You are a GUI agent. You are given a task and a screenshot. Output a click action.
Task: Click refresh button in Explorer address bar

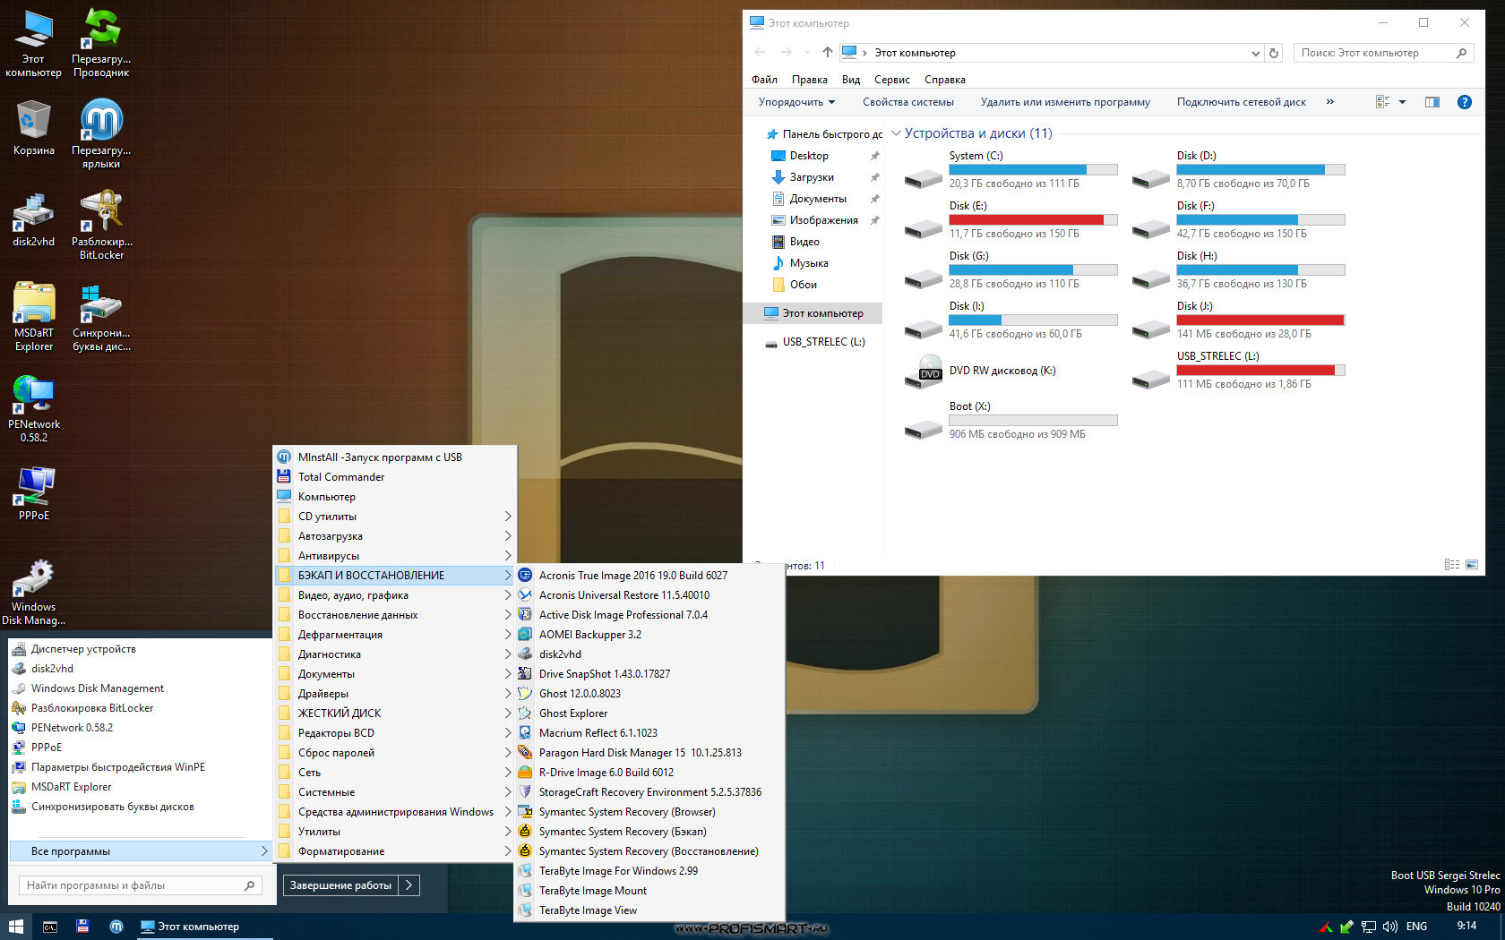click(x=1274, y=53)
